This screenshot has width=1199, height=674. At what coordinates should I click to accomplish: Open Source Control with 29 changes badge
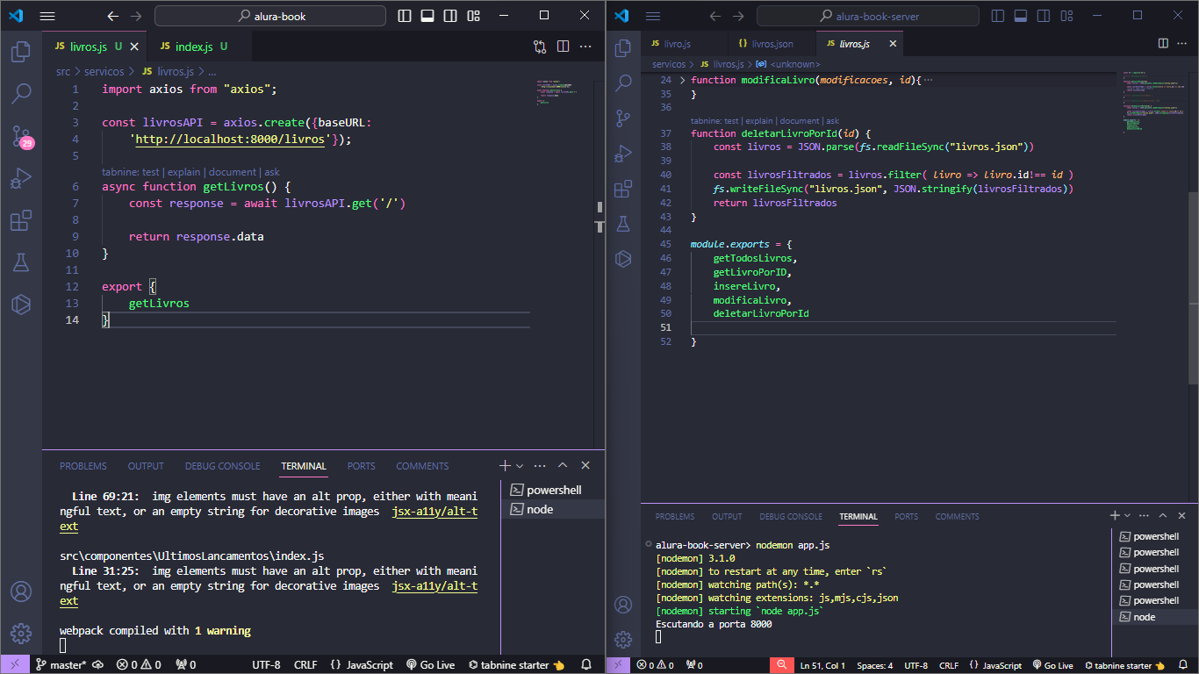21,136
